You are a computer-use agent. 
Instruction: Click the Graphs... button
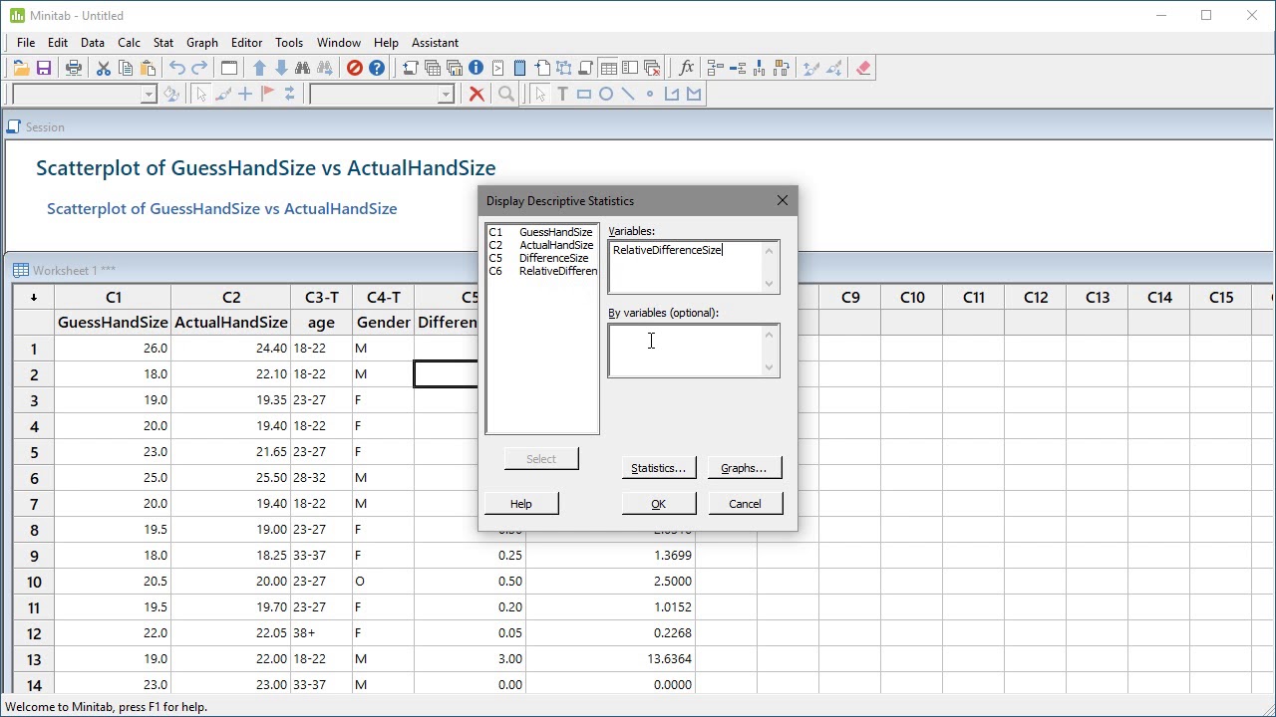(x=744, y=468)
